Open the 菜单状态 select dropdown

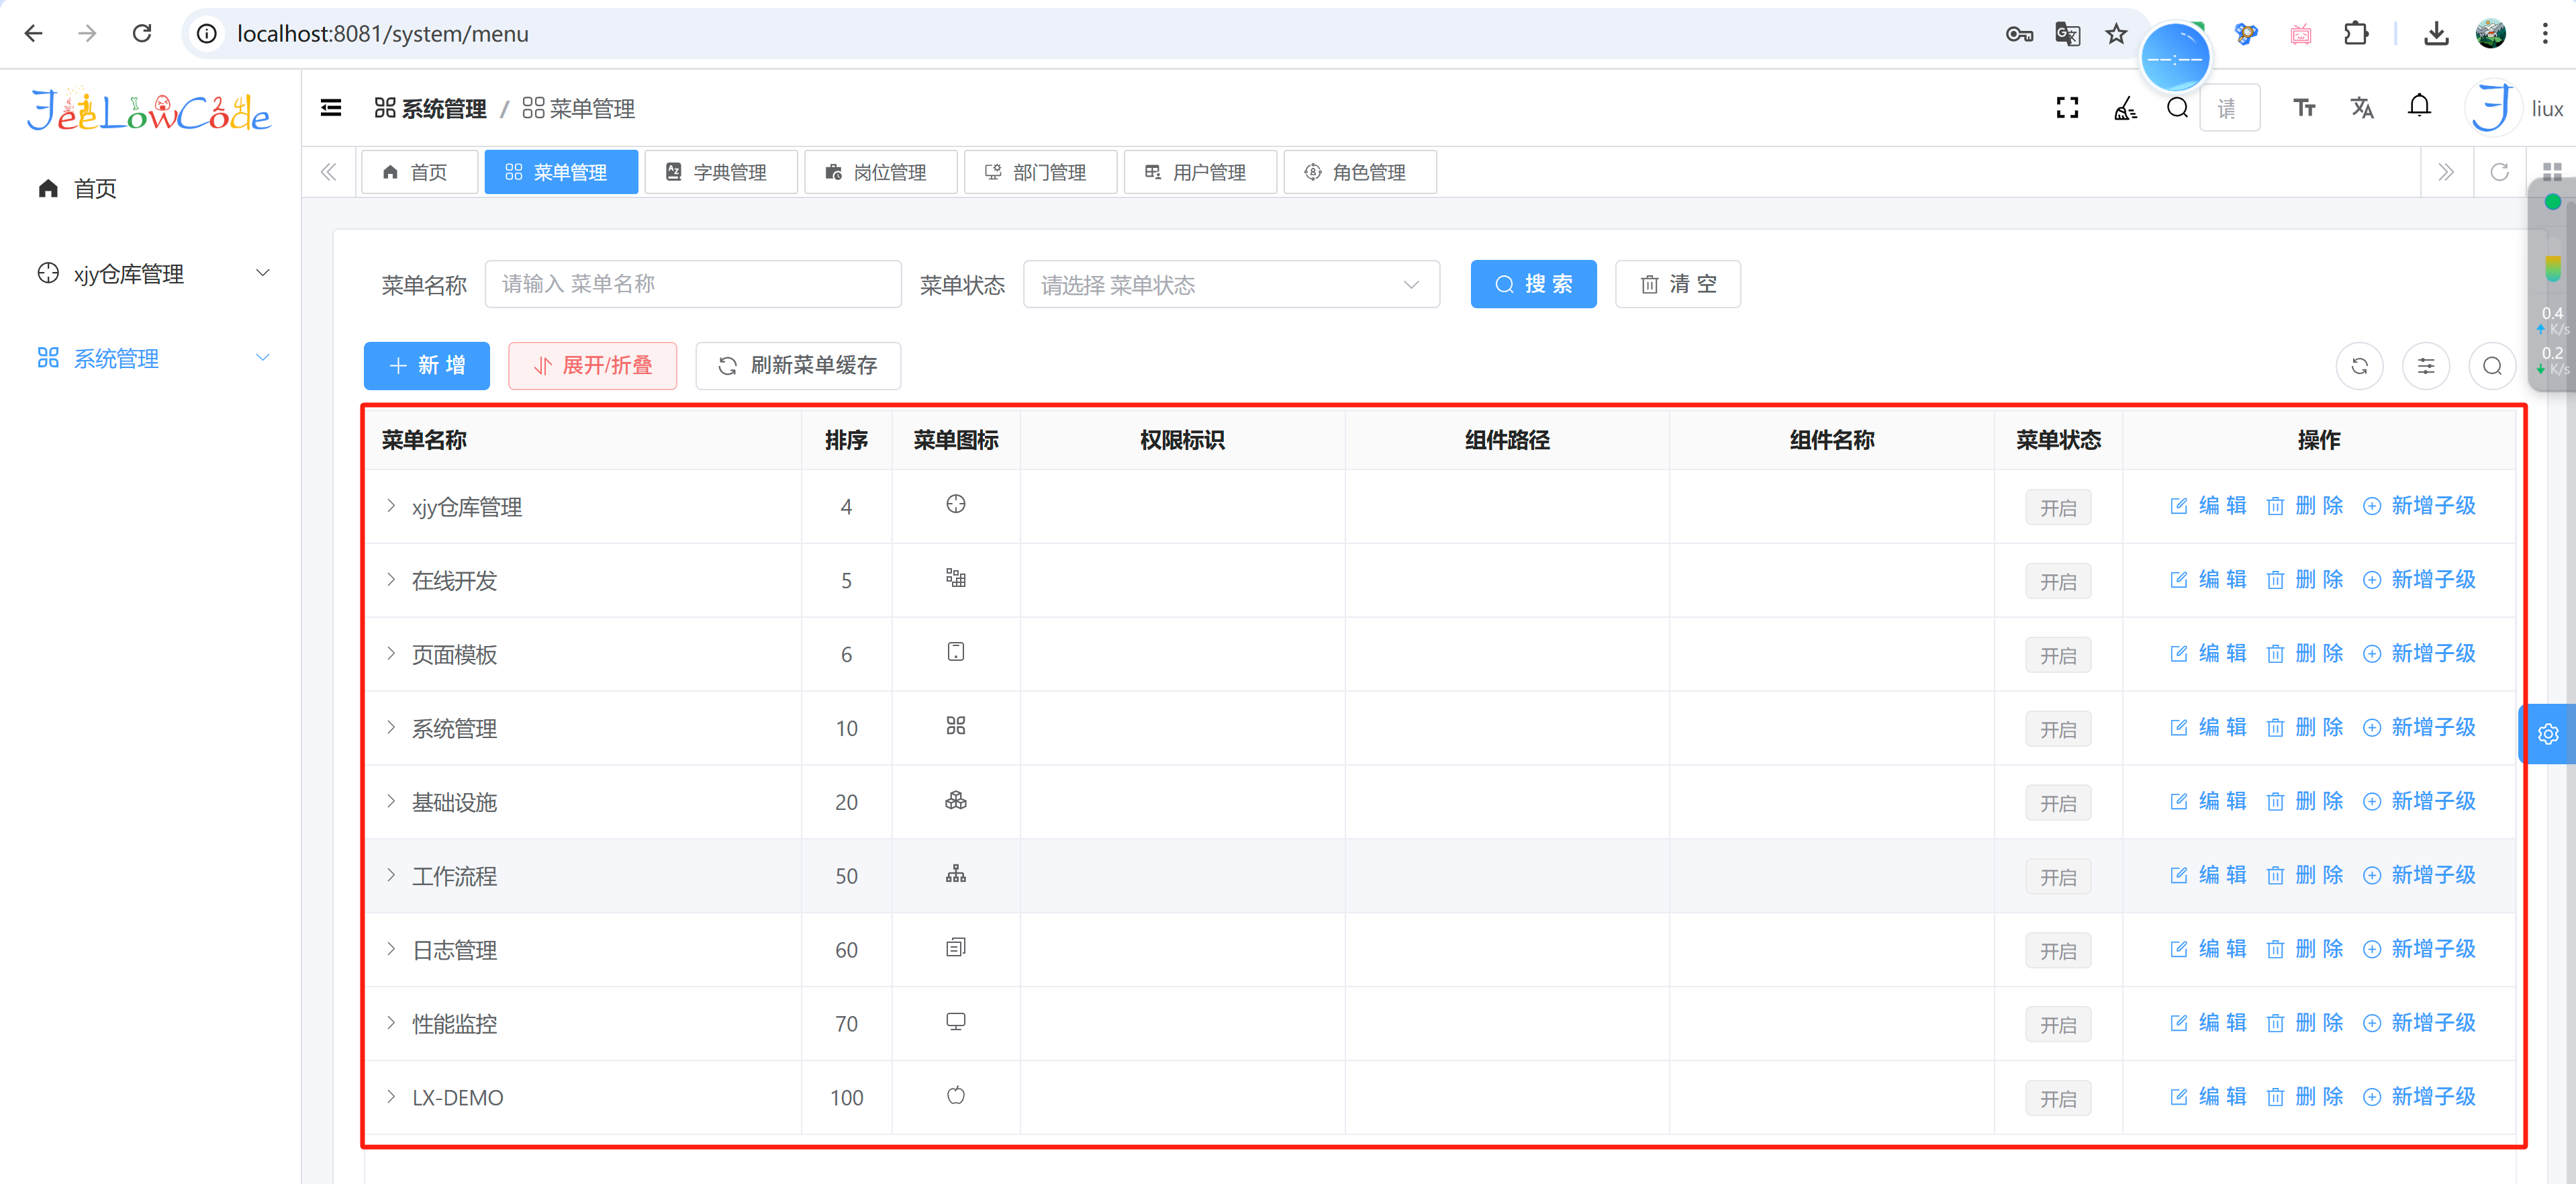point(1230,285)
